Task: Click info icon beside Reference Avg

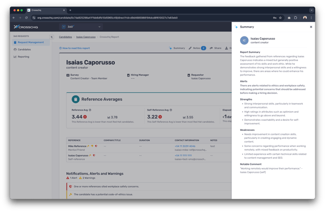Action: pyautogui.click(x=90, y=110)
